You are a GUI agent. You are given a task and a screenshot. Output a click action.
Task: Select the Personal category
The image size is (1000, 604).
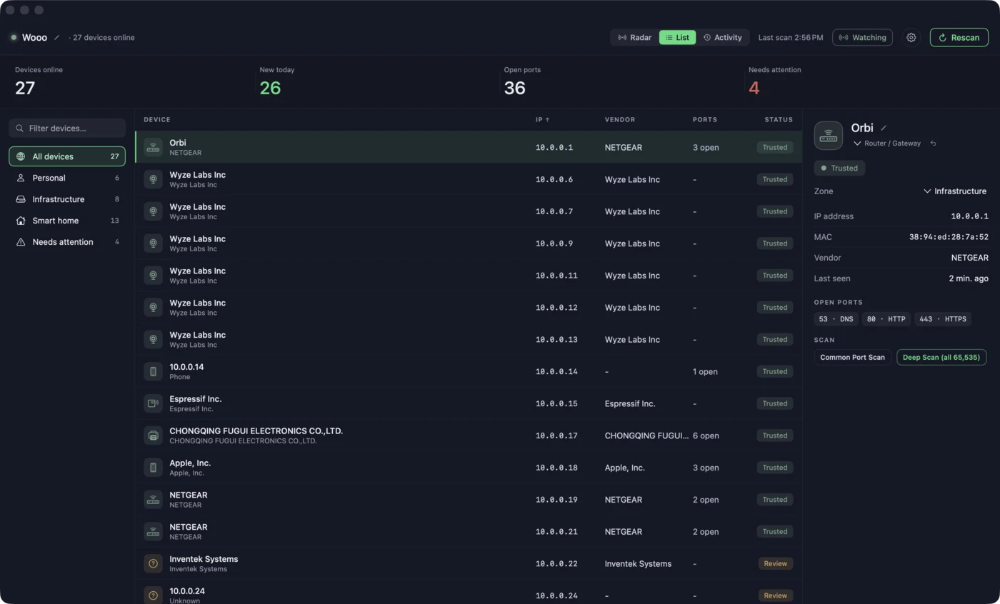click(67, 178)
